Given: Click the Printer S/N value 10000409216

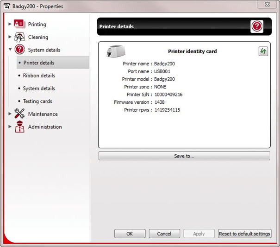Looking at the screenshot, I should point(168,95).
